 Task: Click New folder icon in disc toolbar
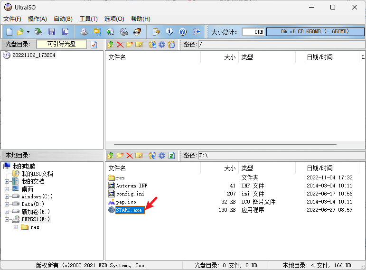click(130, 44)
